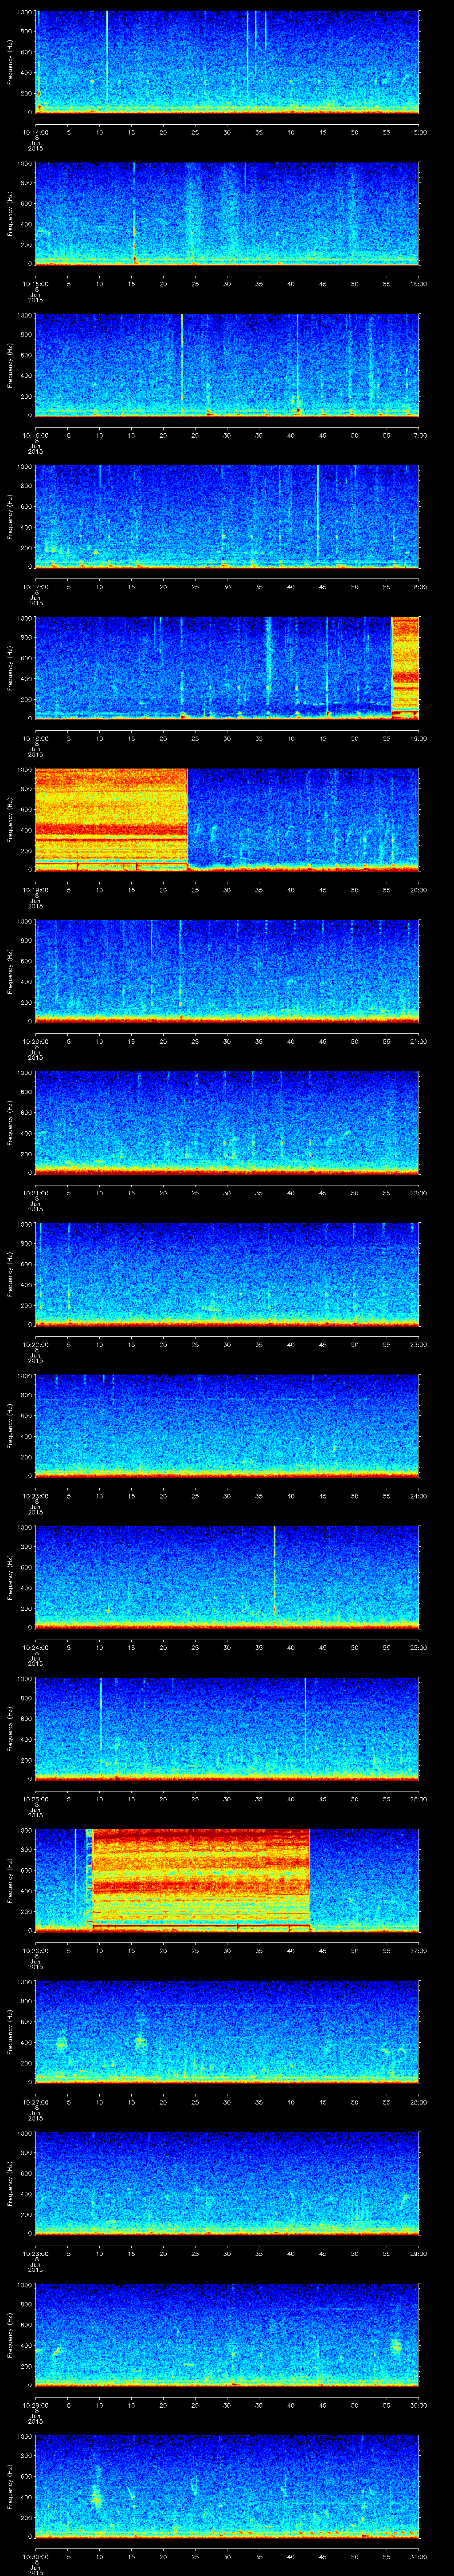This screenshot has height=2576, width=454.
Task: Click the 10:14:00 start time label
Action: [x=35, y=132]
